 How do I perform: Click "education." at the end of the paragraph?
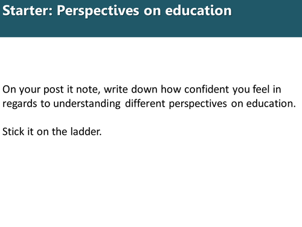click(x=271, y=104)
